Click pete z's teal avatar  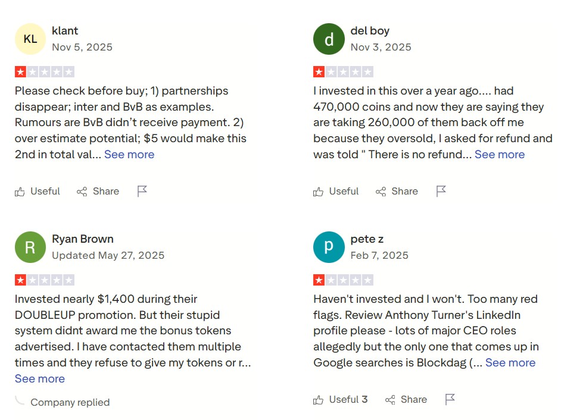tap(329, 247)
